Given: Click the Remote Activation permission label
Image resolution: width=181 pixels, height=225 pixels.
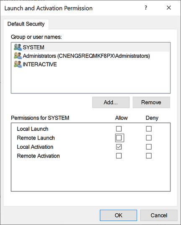Looking at the screenshot, I should pos(38,156).
